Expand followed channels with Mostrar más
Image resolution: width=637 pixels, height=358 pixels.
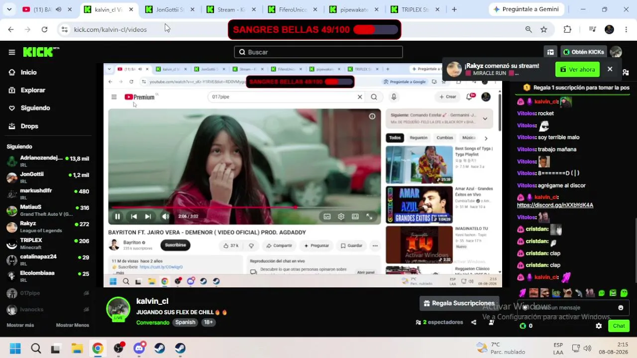(20, 325)
